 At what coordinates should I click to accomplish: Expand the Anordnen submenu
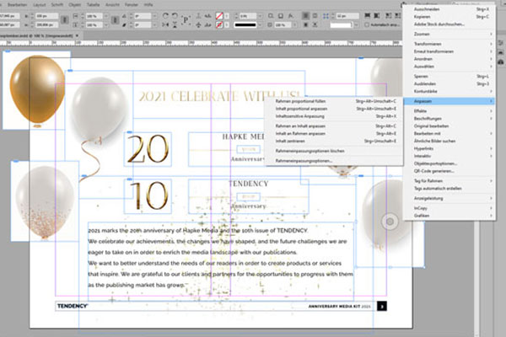(x=450, y=59)
